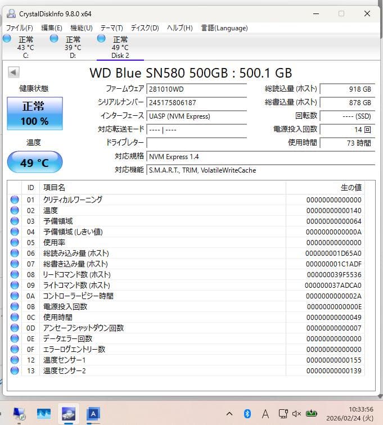Click the 対応機能 field S.M.A.R.T., TRIM

click(x=260, y=170)
